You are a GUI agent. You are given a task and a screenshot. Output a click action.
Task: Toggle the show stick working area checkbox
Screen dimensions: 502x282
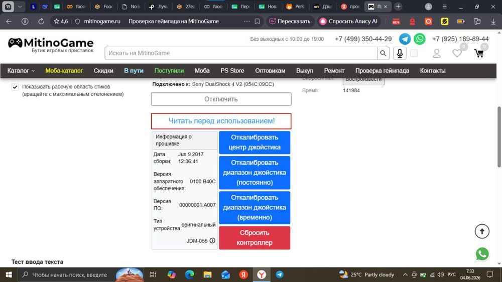15,87
